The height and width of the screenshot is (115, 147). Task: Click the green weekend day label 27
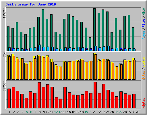121,112
